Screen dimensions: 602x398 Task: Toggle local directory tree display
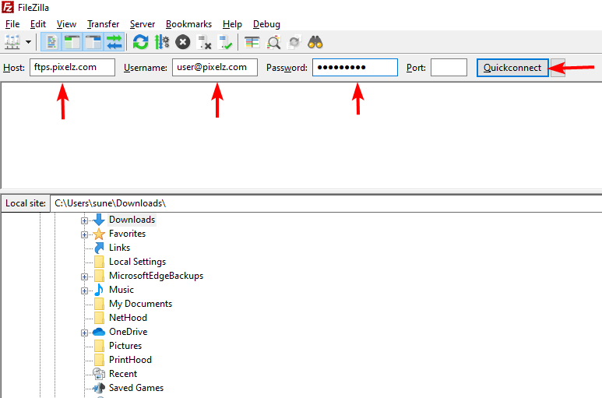72,42
